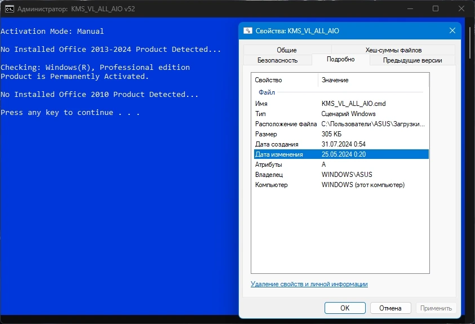
Task: Click the 31.07.2024 0:54 creation date value
Action: point(344,144)
